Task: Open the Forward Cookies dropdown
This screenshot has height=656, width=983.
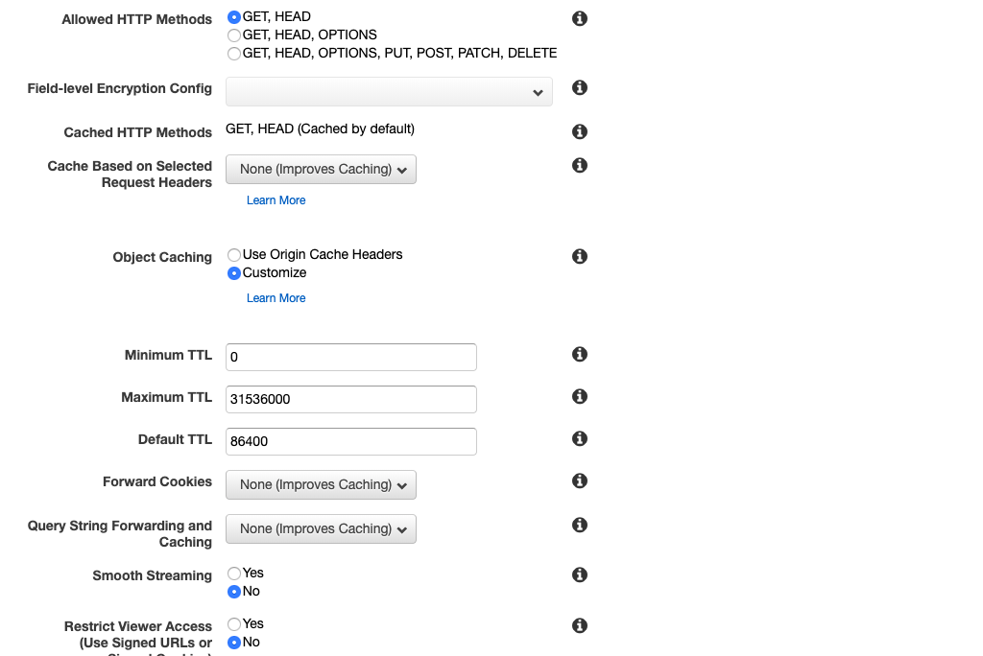Action: (x=321, y=485)
